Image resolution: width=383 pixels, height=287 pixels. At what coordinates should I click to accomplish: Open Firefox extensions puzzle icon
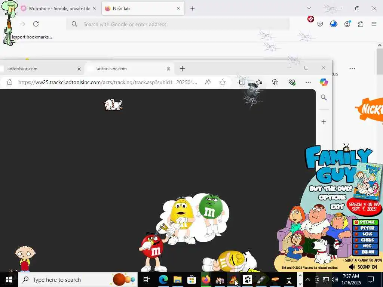pos(361,24)
